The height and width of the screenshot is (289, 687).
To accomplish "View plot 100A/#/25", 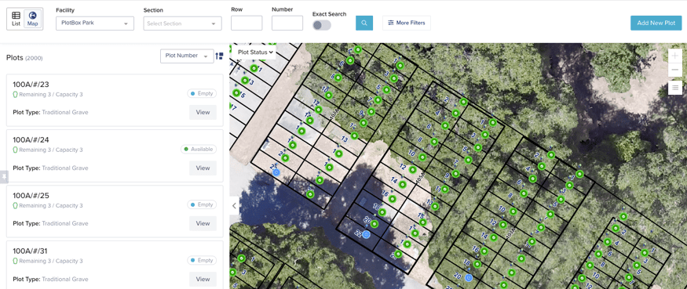I will pyautogui.click(x=203, y=223).
